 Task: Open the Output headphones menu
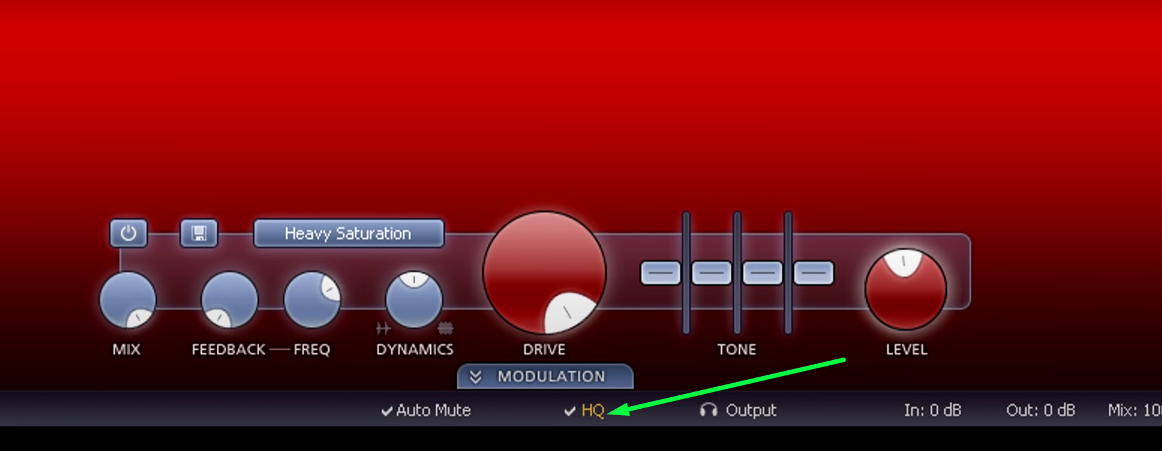[x=738, y=411]
